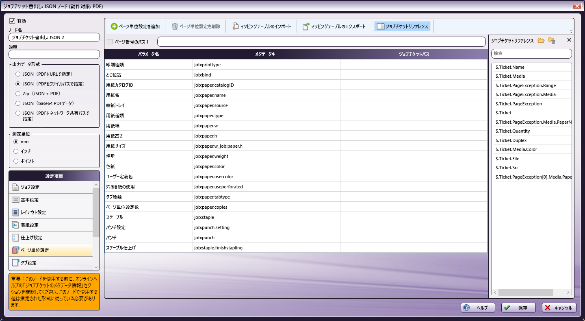Select mm measurement unit
The image size is (585, 321).
tap(16, 142)
